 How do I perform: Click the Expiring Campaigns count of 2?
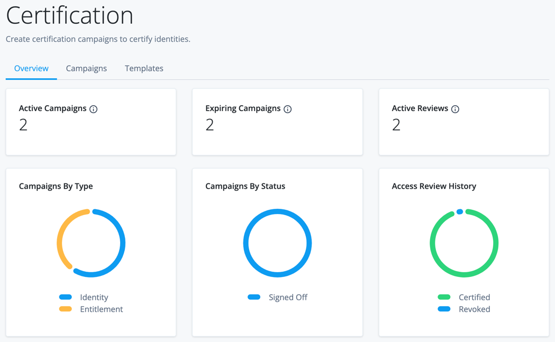[x=210, y=125]
